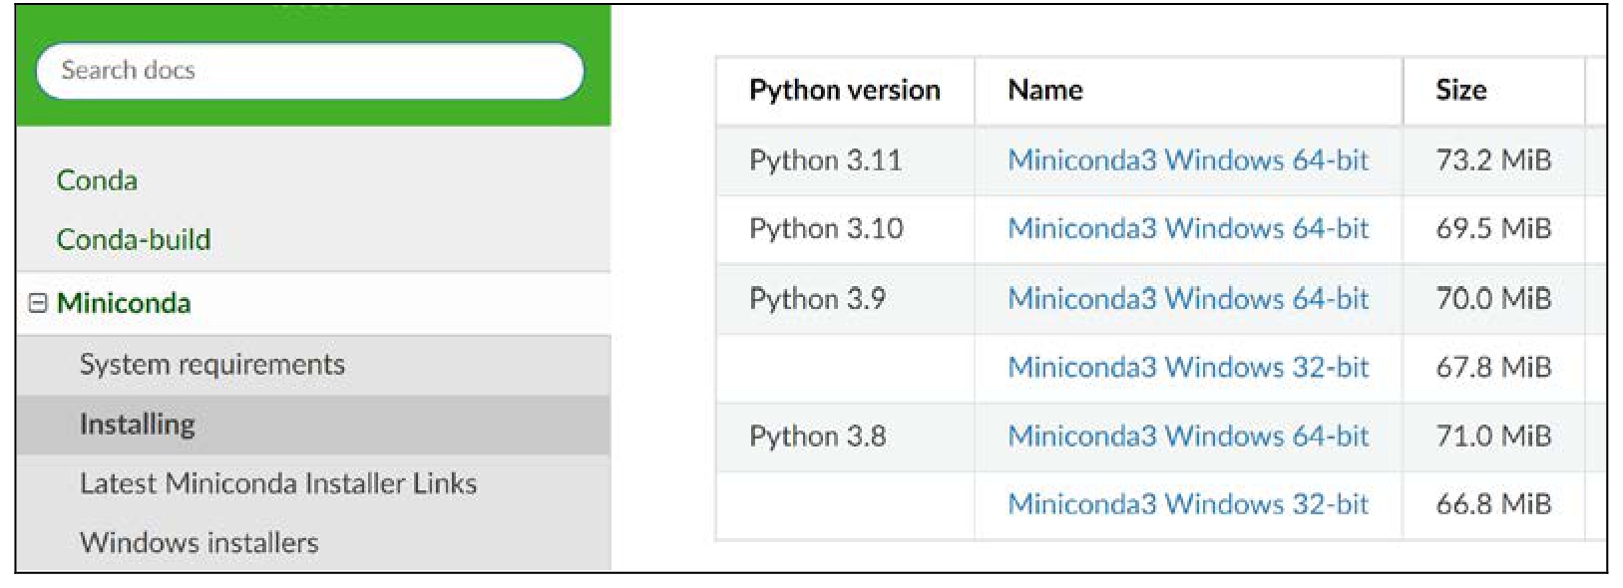Viewport: 1623px width, 588px height.
Task: Click the 67.8 MiB size value
Action: 1493,367
